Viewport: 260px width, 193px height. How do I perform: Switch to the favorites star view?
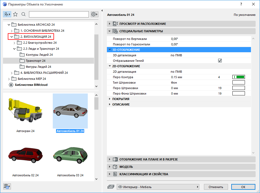coord(16,14)
